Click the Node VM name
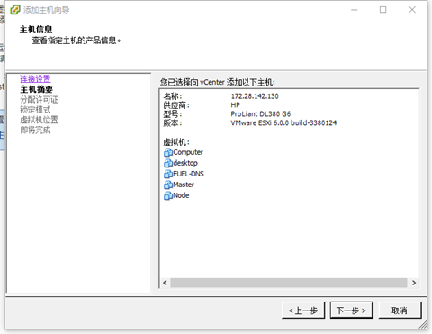Image resolution: width=432 pixels, height=334 pixels. point(181,195)
